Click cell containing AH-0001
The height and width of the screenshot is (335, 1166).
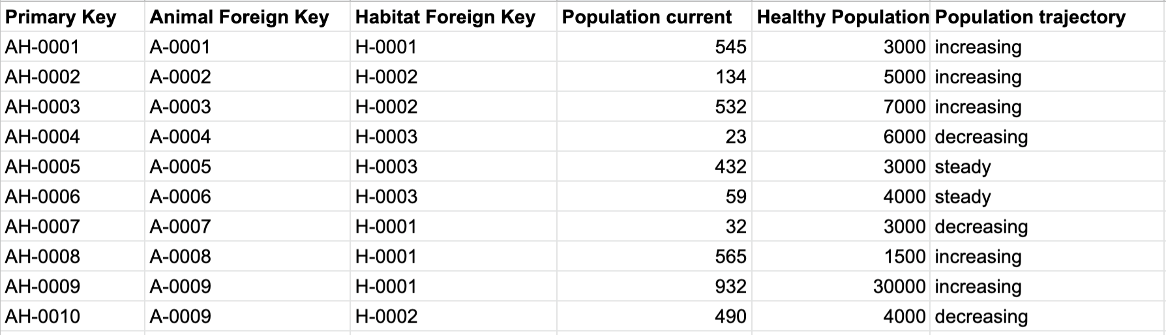pos(72,47)
